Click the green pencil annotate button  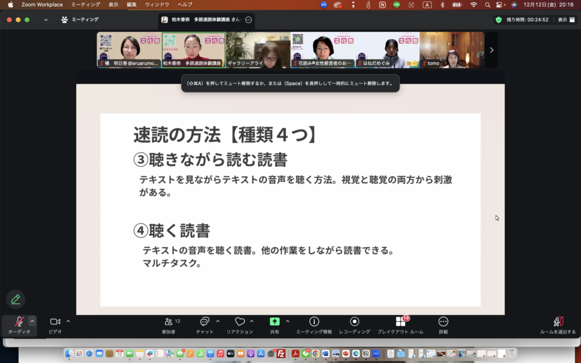(x=16, y=299)
